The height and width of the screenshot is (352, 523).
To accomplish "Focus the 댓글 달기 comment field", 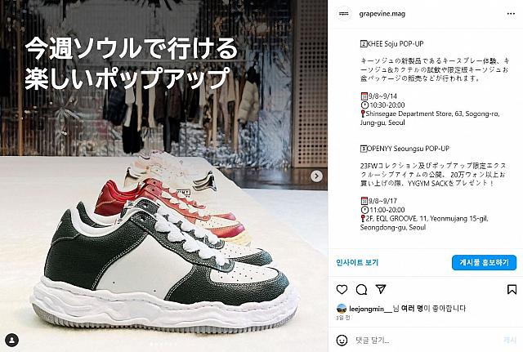I will pos(425,341).
